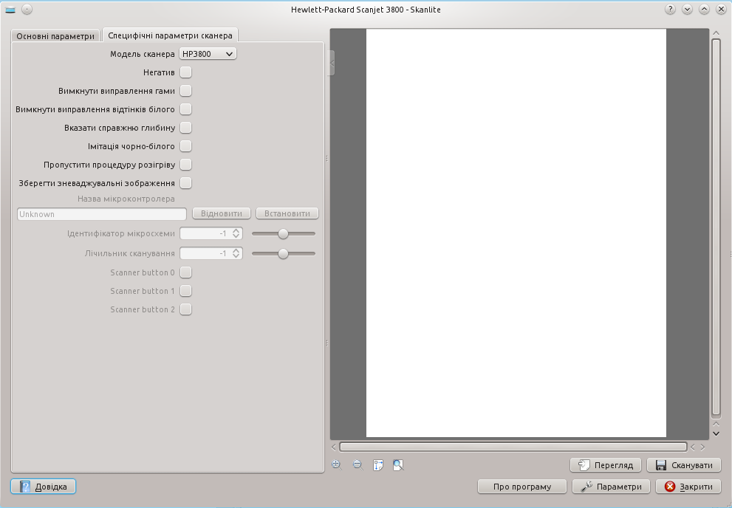This screenshot has width=732, height=508.
Task: Click the Перегляд preview button
Action: 606,465
